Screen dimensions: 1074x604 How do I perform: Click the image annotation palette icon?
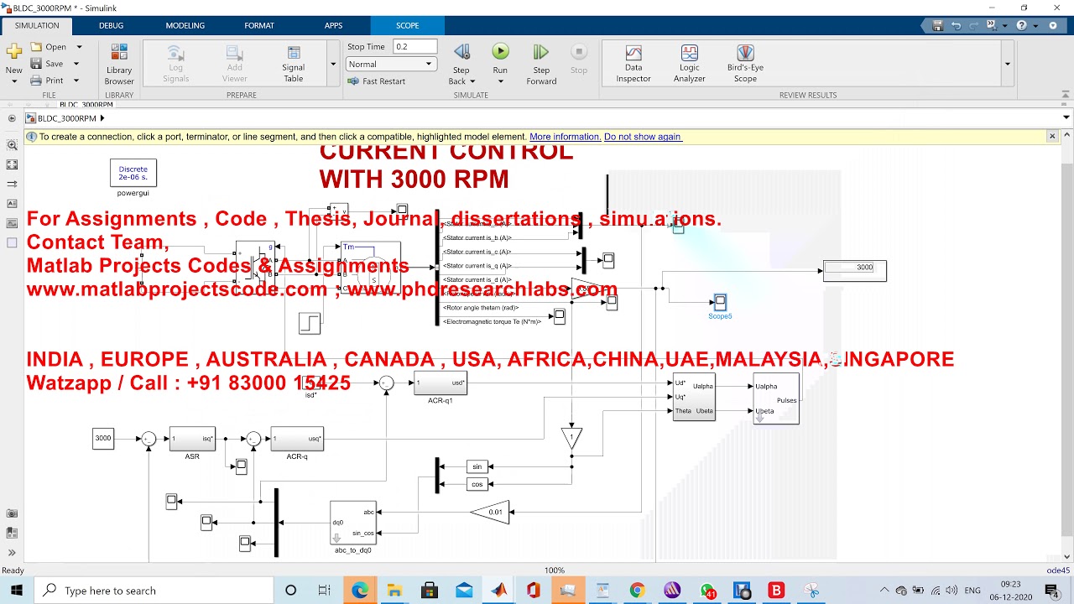pyautogui.click(x=12, y=223)
